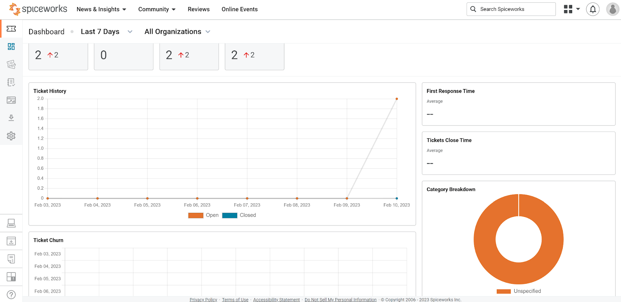The image size is (621, 302).
Task: Open the settings gear in sidebar
Action: (11, 136)
